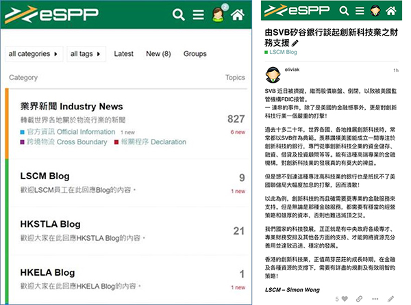Click the Topics column header
This screenshot has width=411, height=305.
(235, 77)
